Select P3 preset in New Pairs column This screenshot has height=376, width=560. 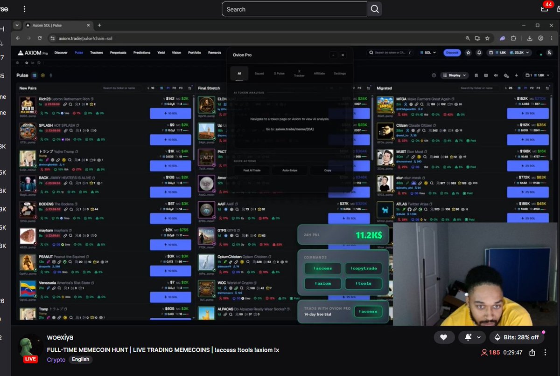pos(181,88)
